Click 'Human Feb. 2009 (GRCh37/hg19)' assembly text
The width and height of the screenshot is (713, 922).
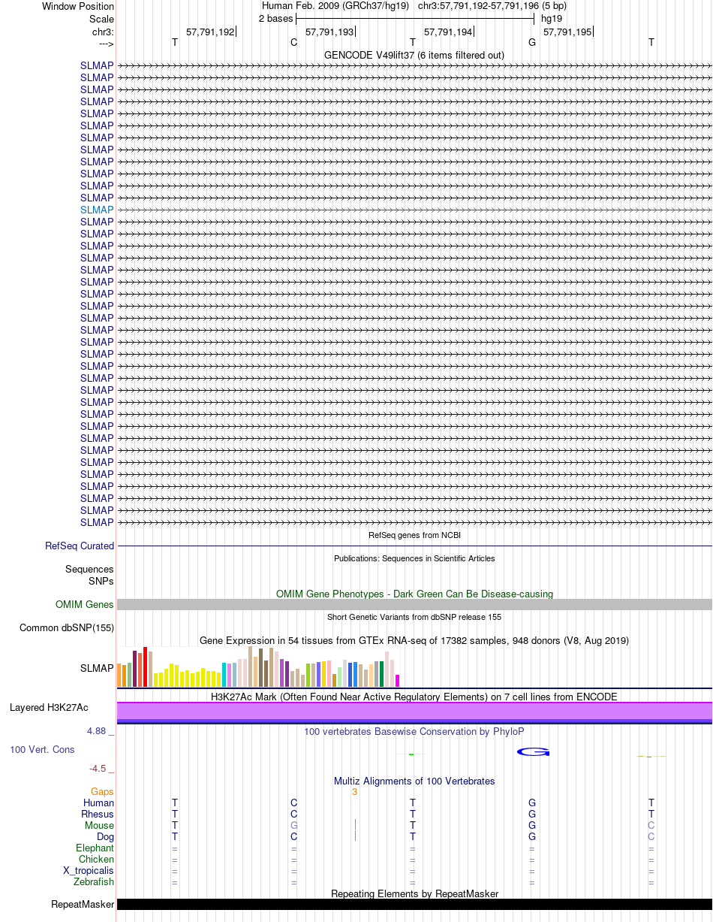(x=335, y=6)
